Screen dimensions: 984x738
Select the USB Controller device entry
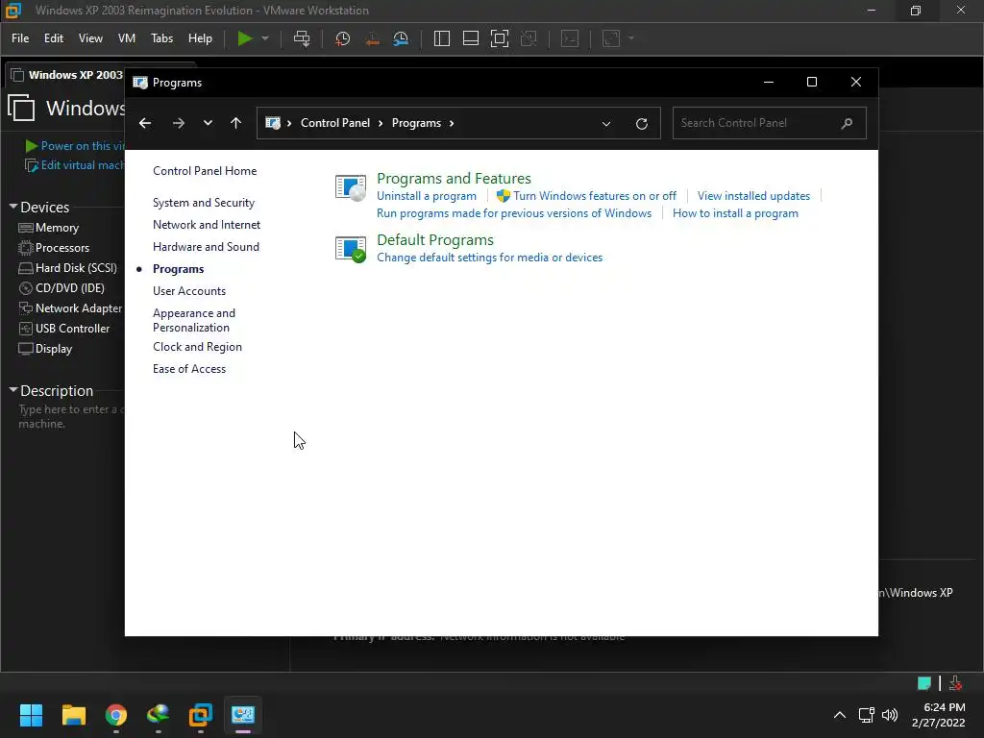point(64,329)
